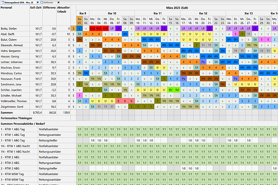The image size is (278, 185).
Task: Collapse the Ferienzeiten Thüringen section
Action: (x=16, y=118)
